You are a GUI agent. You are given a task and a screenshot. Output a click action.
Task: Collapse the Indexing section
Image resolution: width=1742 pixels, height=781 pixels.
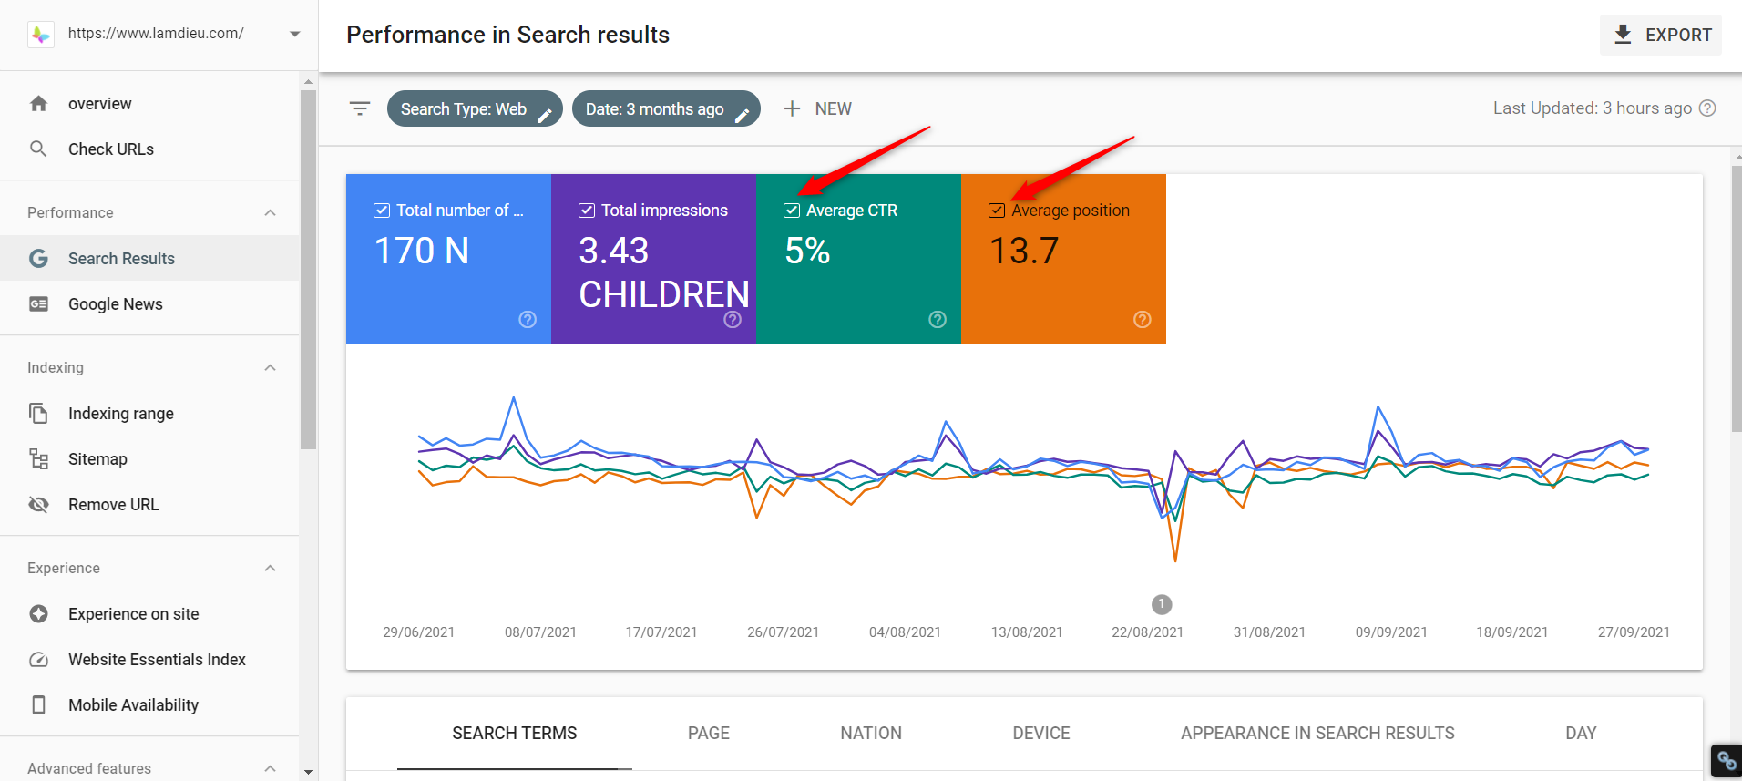click(270, 367)
